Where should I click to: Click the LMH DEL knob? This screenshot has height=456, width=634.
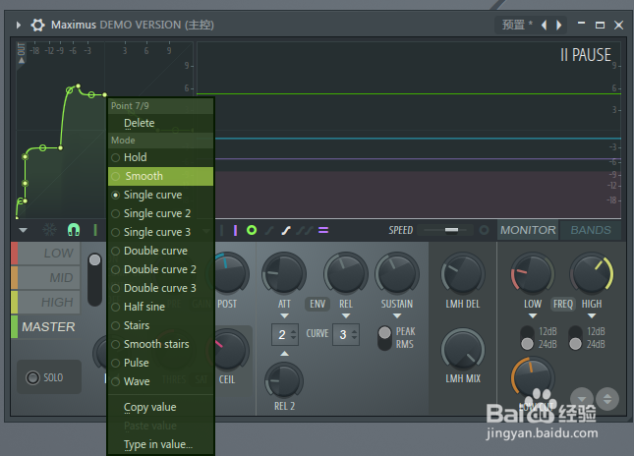coord(463,273)
